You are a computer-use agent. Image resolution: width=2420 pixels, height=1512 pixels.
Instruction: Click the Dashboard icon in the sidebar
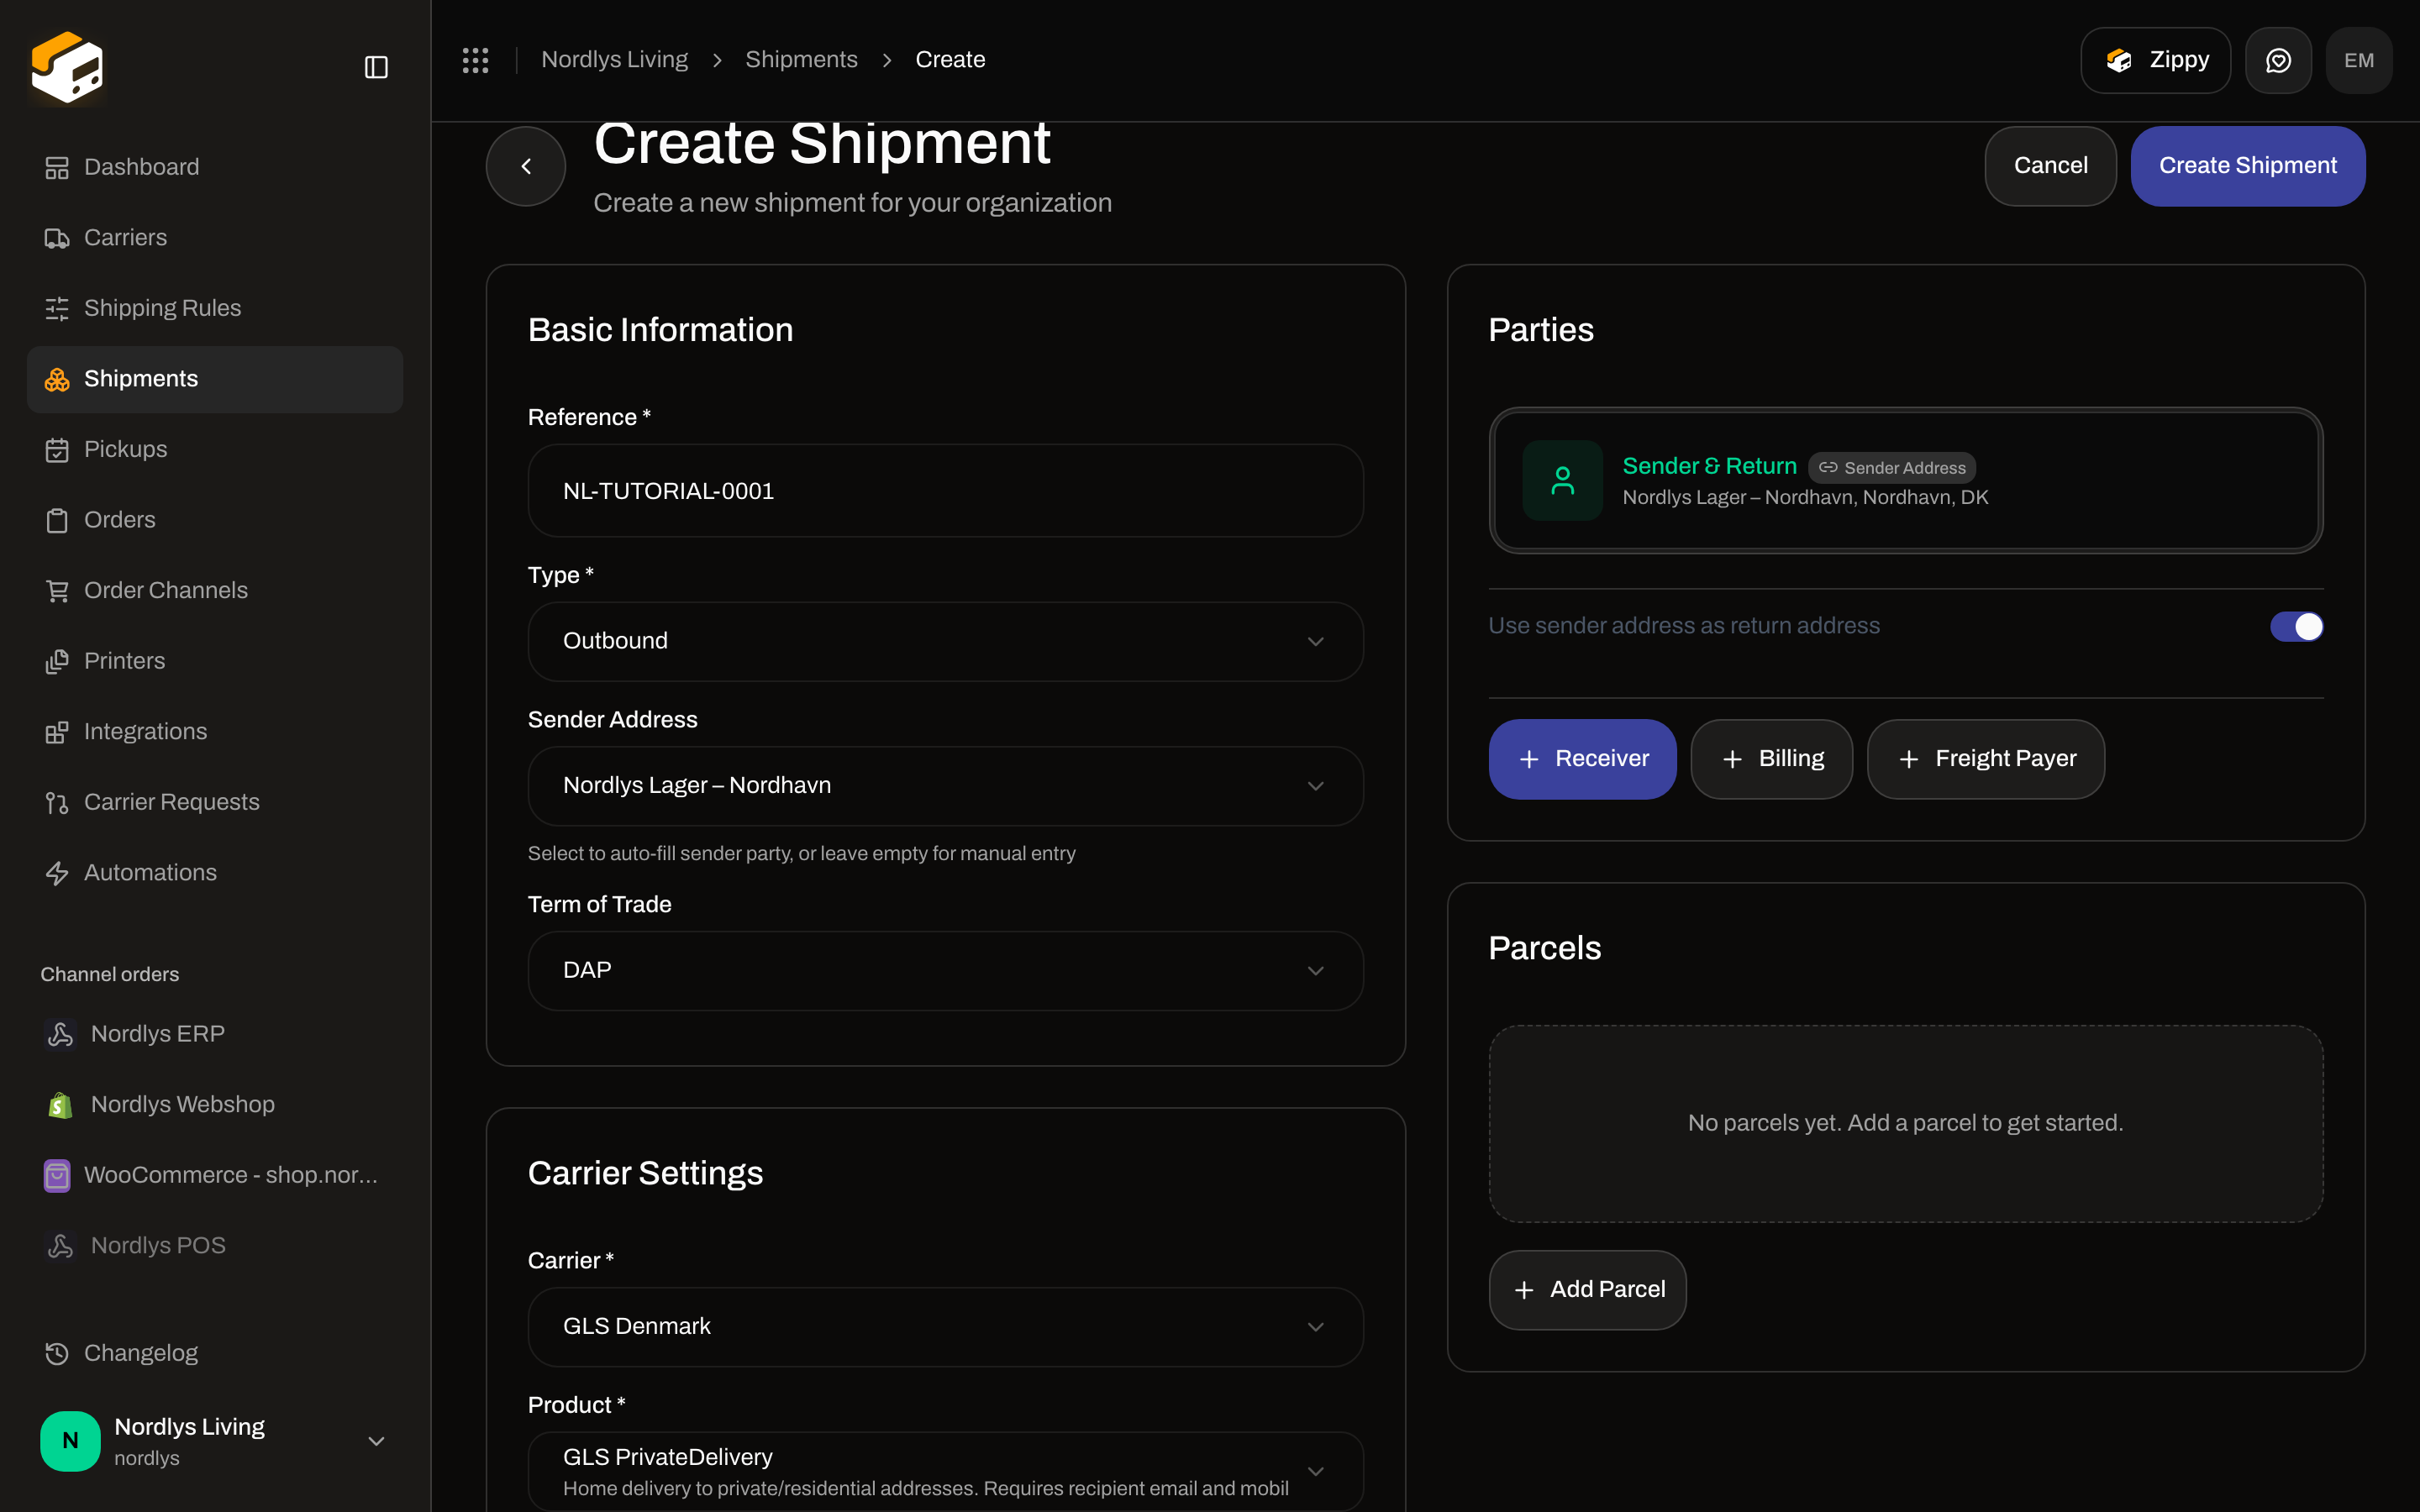[57, 167]
